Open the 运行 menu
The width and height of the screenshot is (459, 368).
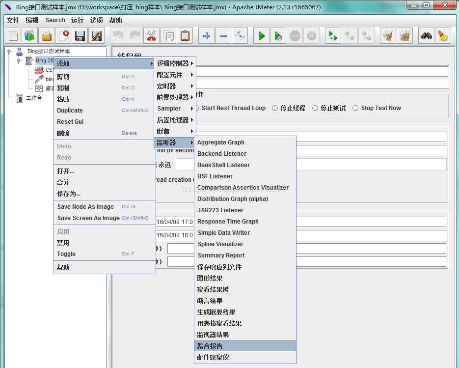point(77,20)
